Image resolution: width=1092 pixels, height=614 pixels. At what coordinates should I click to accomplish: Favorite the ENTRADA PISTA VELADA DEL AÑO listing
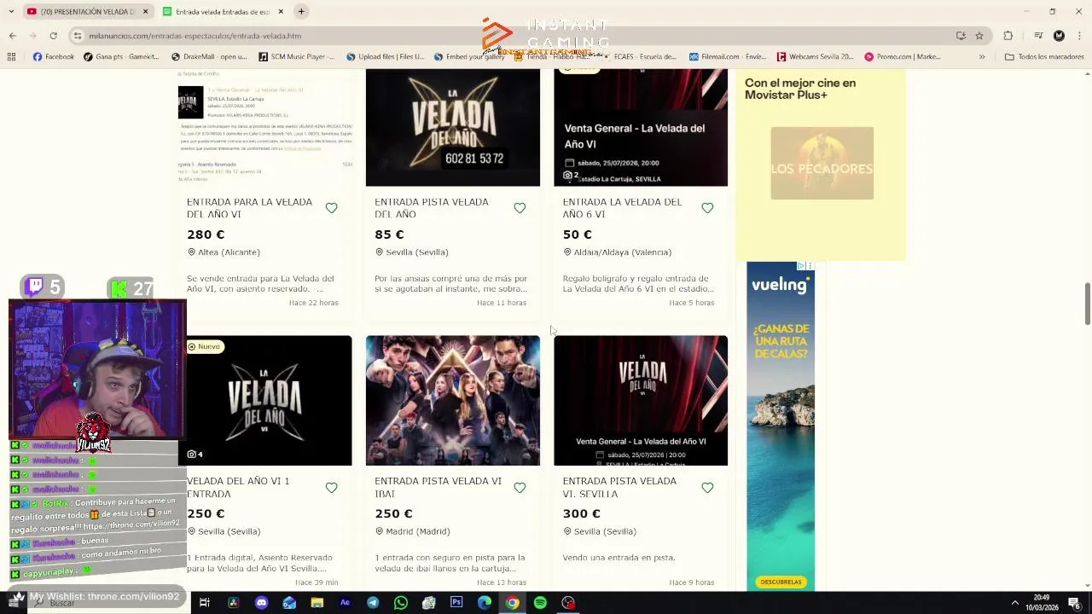pyautogui.click(x=520, y=208)
